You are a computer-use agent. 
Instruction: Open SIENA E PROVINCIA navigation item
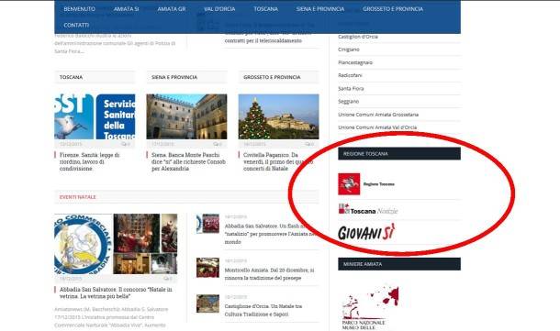click(x=320, y=9)
